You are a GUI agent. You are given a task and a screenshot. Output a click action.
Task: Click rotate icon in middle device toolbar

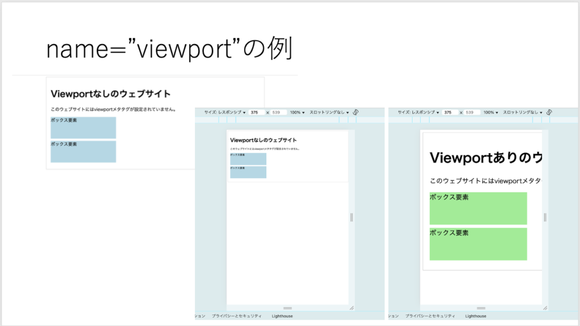[x=356, y=112]
